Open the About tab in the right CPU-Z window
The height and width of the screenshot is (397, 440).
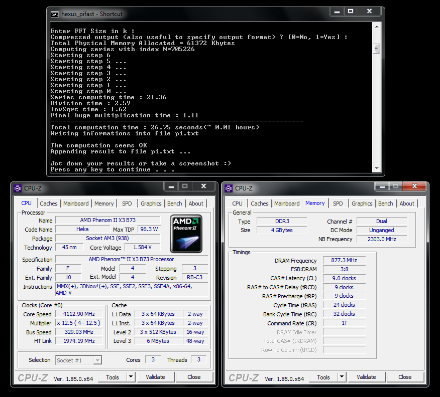[407, 204]
